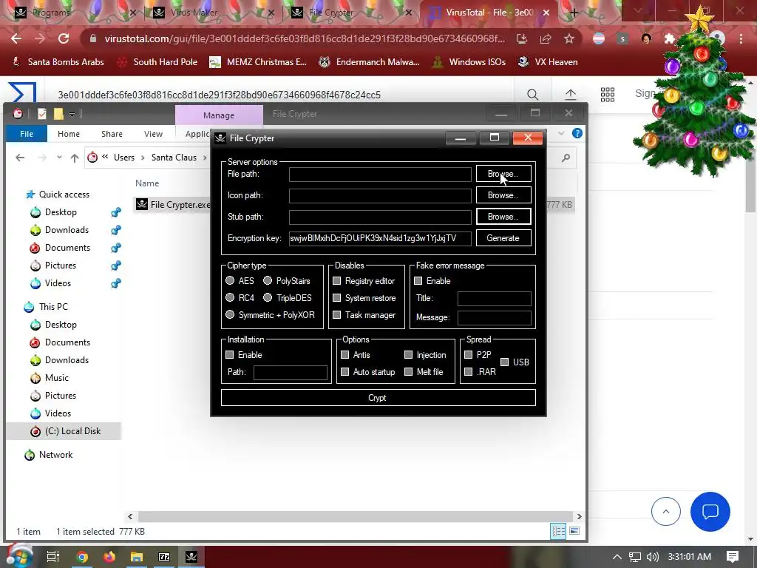This screenshot has width=757, height=568.
Task: Switch to details view in Explorer status bar
Action: tap(559, 531)
